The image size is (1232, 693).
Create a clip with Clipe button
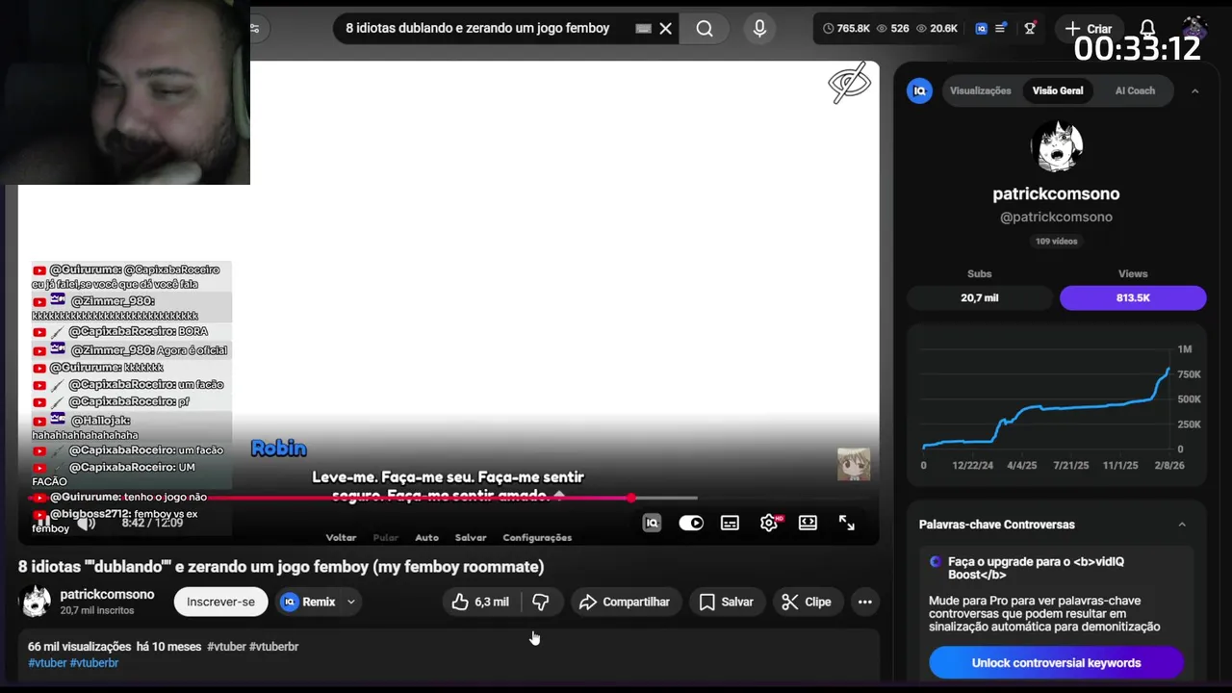tap(807, 602)
